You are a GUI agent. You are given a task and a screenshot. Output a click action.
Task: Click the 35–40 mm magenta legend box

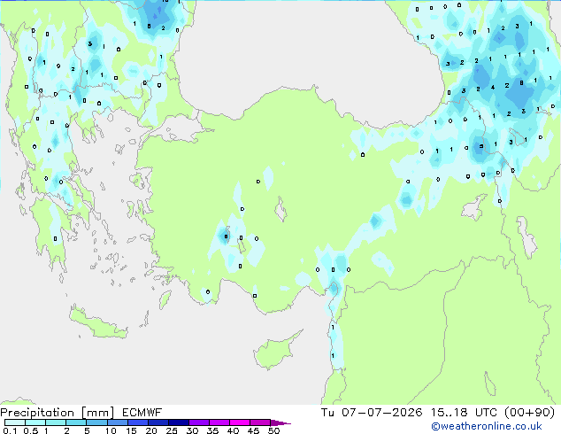pyautogui.click(x=219, y=422)
